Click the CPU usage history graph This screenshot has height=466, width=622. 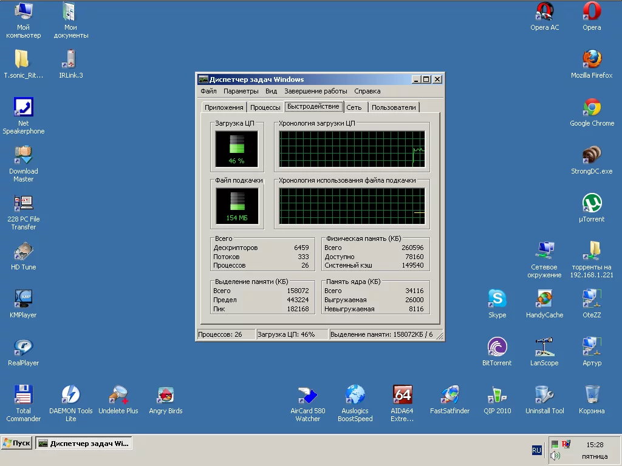point(352,148)
